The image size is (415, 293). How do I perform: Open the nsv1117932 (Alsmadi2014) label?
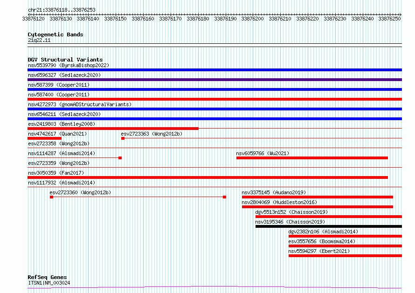click(62, 183)
